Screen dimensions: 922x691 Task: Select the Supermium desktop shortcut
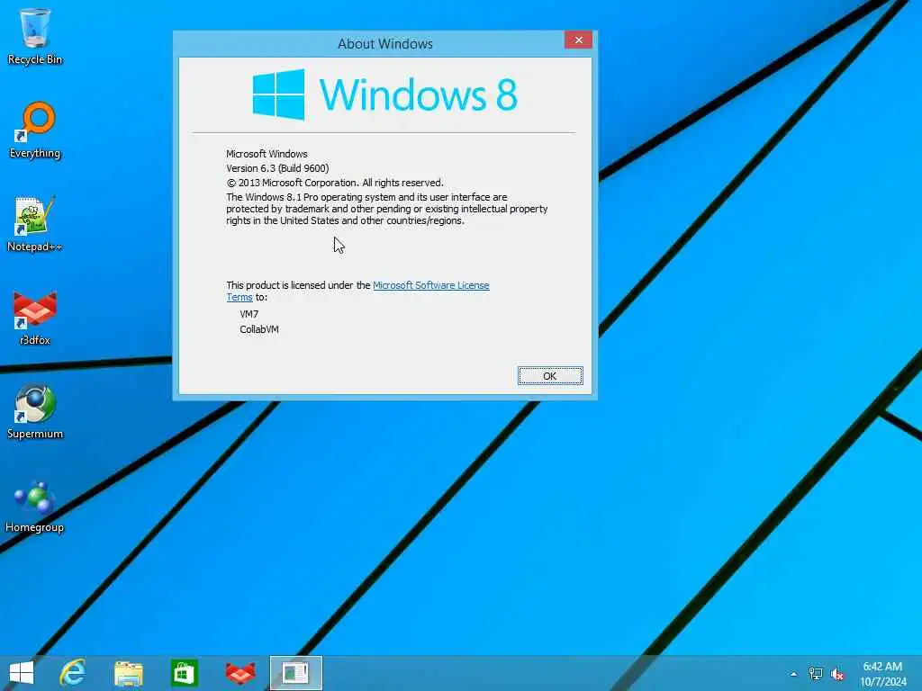tap(35, 411)
